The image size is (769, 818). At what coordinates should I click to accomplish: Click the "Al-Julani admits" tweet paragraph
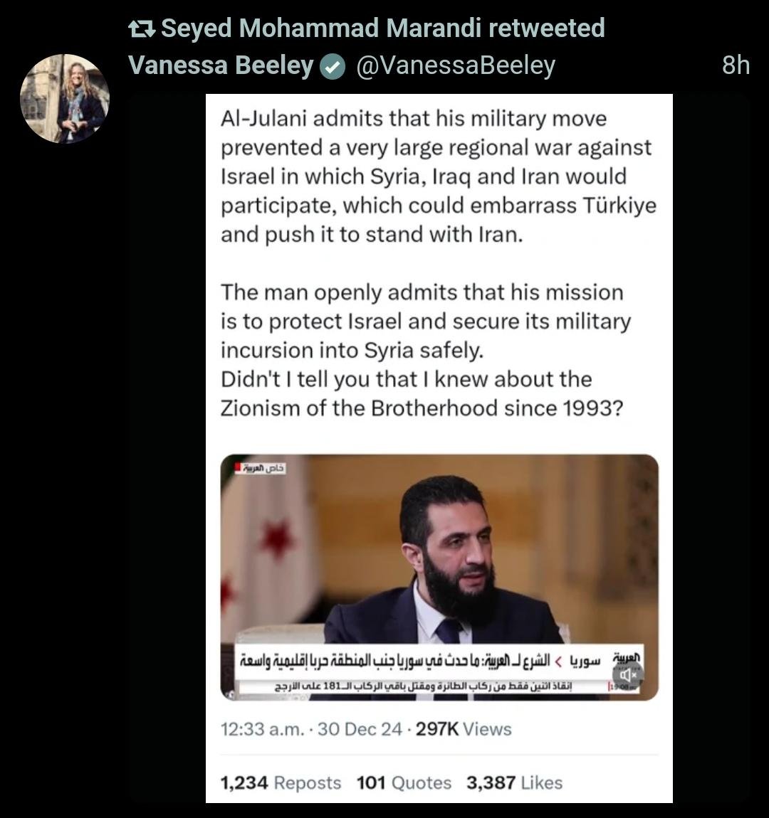click(438, 176)
